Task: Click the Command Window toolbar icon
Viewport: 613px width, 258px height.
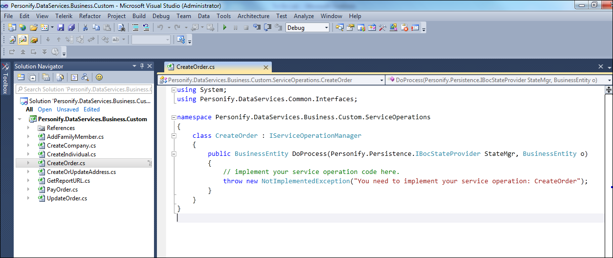Action: pos(415,27)
